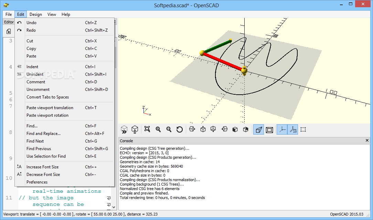Image resolution: width=373 pixels, height=220 pixels.
Task: Zoom in on the 3D view
Action: coord(158,129)
